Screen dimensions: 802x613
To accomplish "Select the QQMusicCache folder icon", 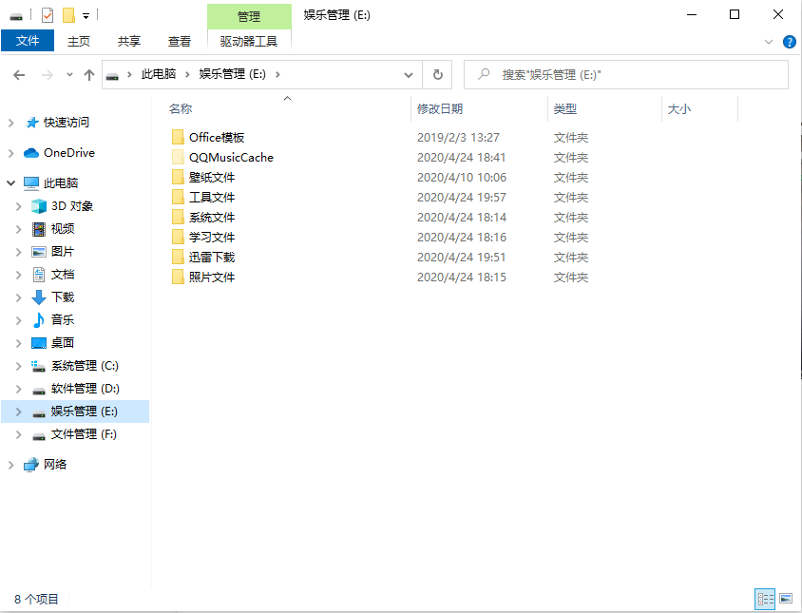I will click(178, 157).
